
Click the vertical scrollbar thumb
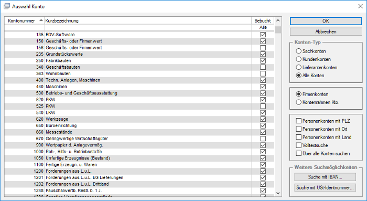(x=278, y=30)
